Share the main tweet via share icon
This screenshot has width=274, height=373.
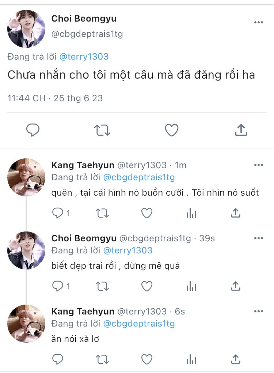(241, 130)
